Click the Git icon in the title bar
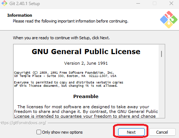The width and height of the screenshot is (179, 138). pos(4,3)
